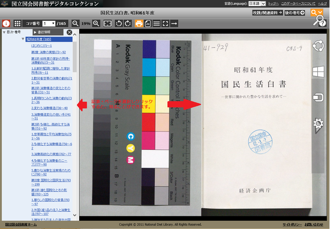Open contents entry ending //93~97
330x229 pixels.
[50, 202]
